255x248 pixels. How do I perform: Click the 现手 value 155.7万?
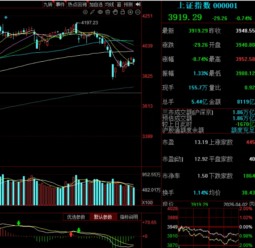[198, 88]
